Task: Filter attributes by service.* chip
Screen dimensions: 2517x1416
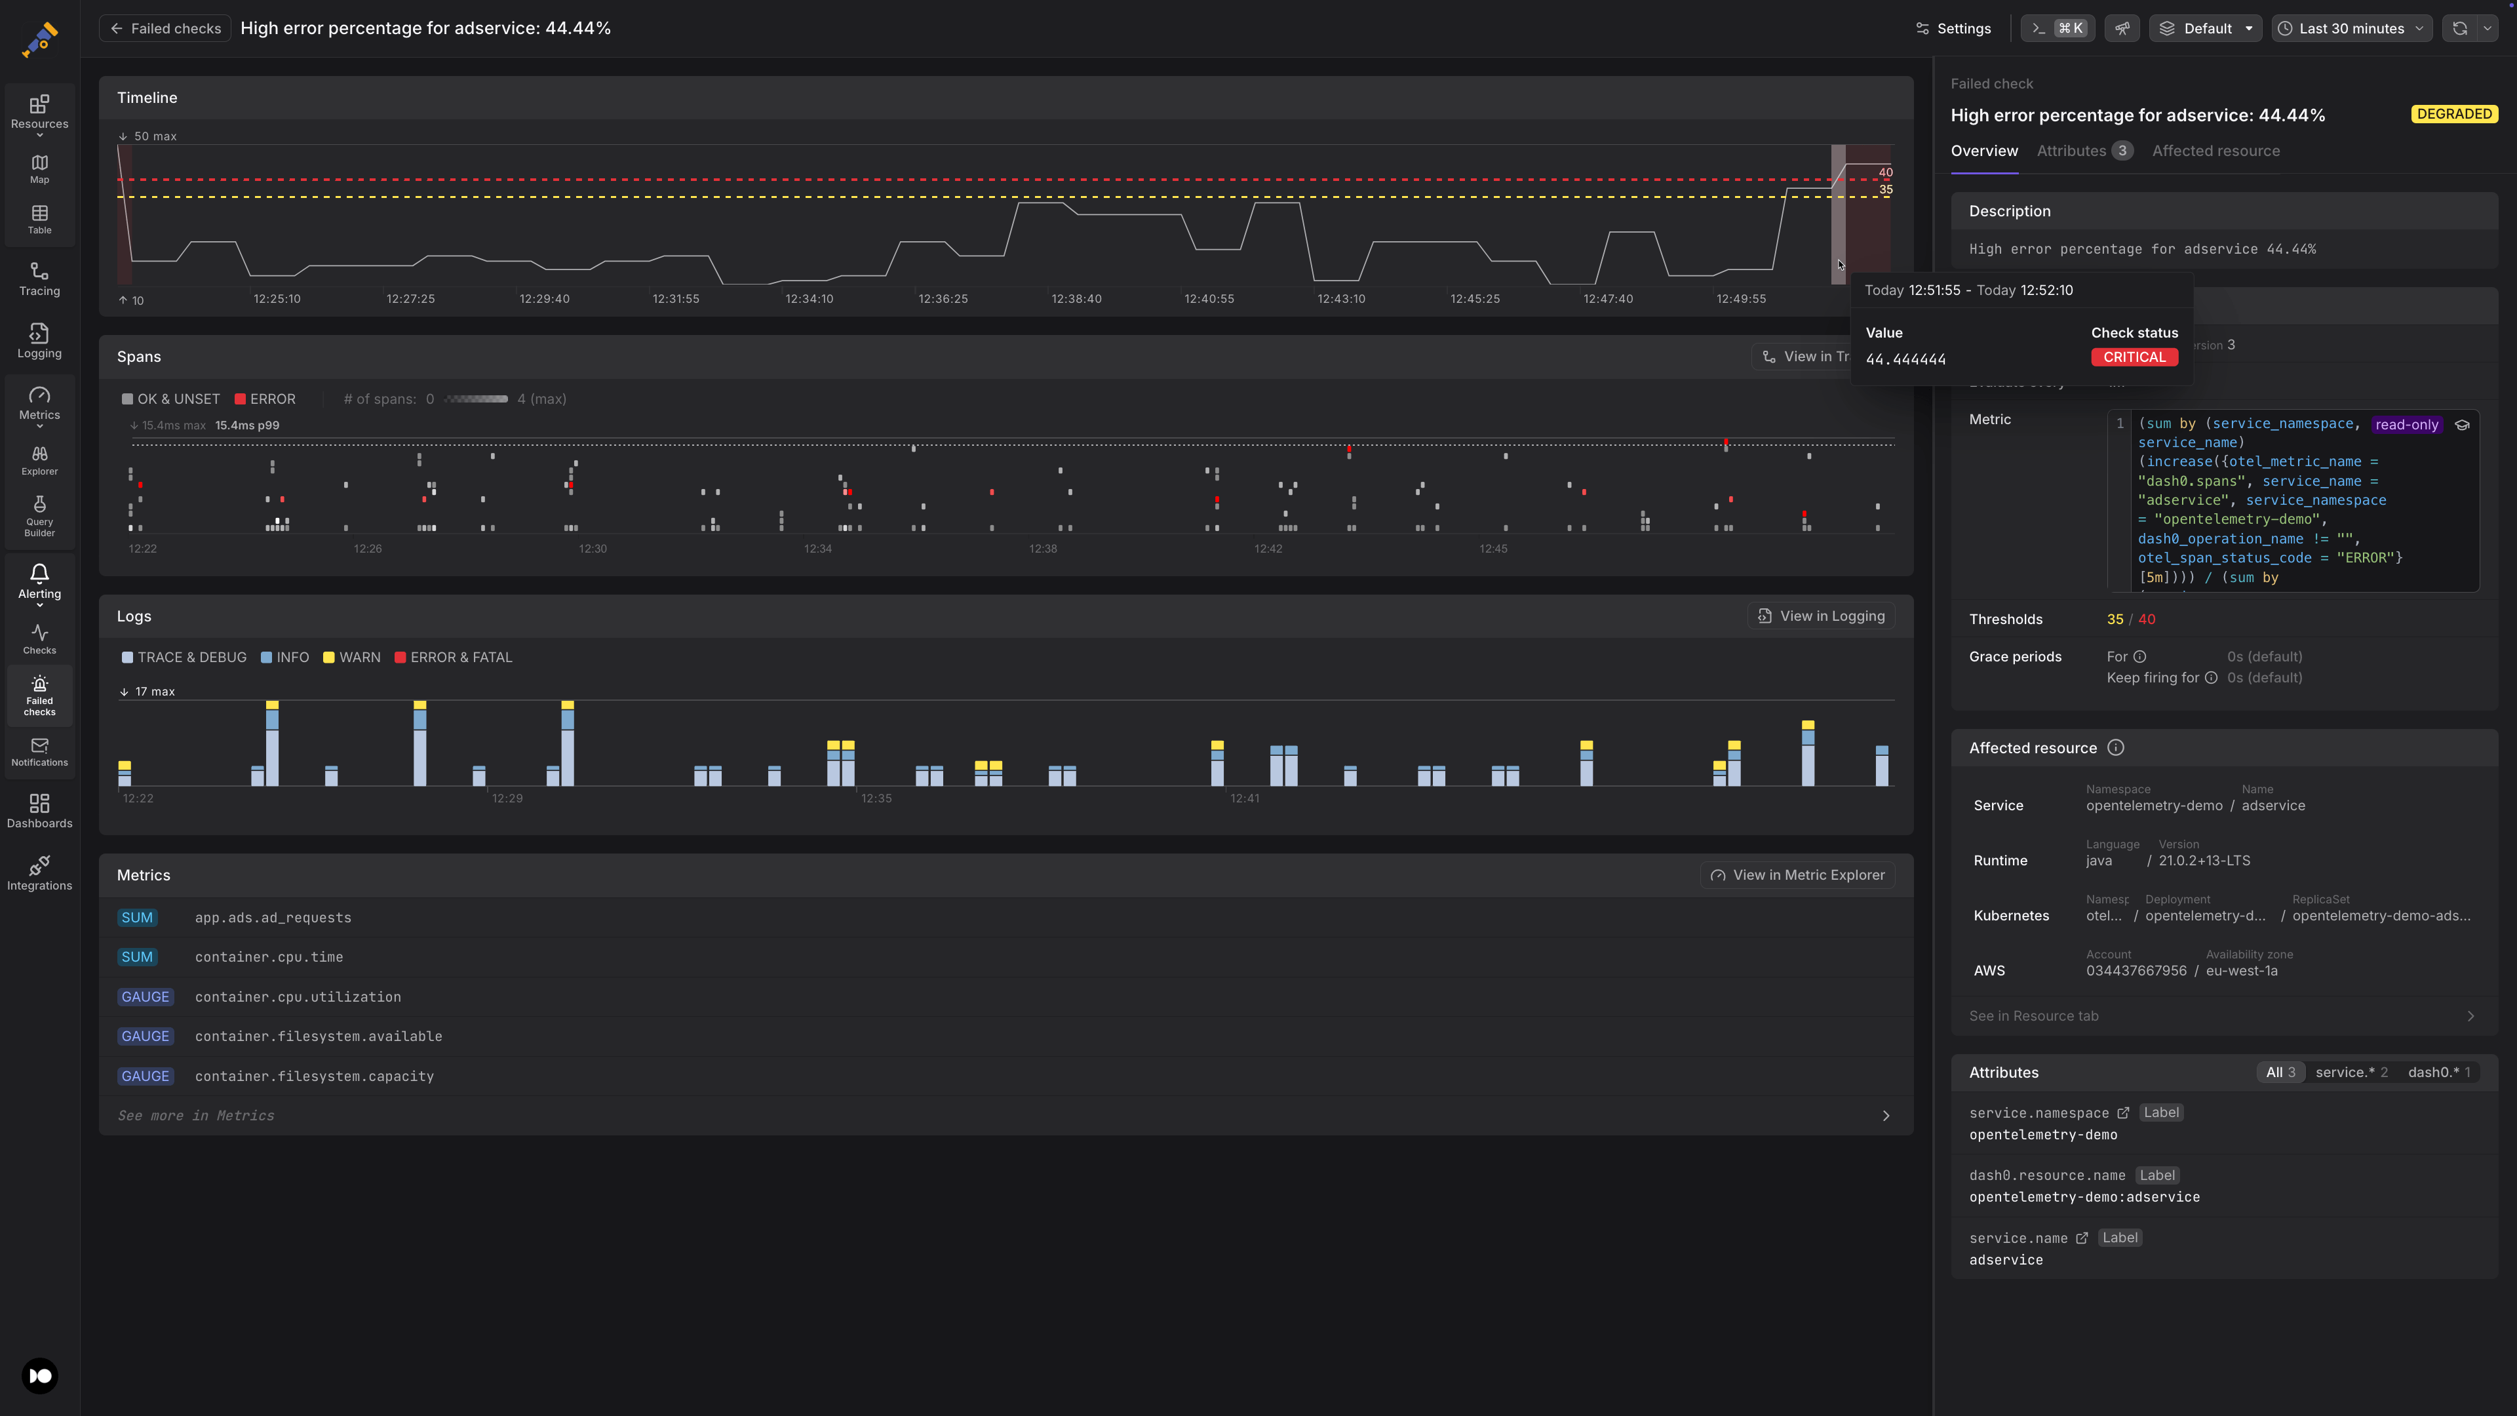Action: pyautogui.click(x=2351, y=1072)
